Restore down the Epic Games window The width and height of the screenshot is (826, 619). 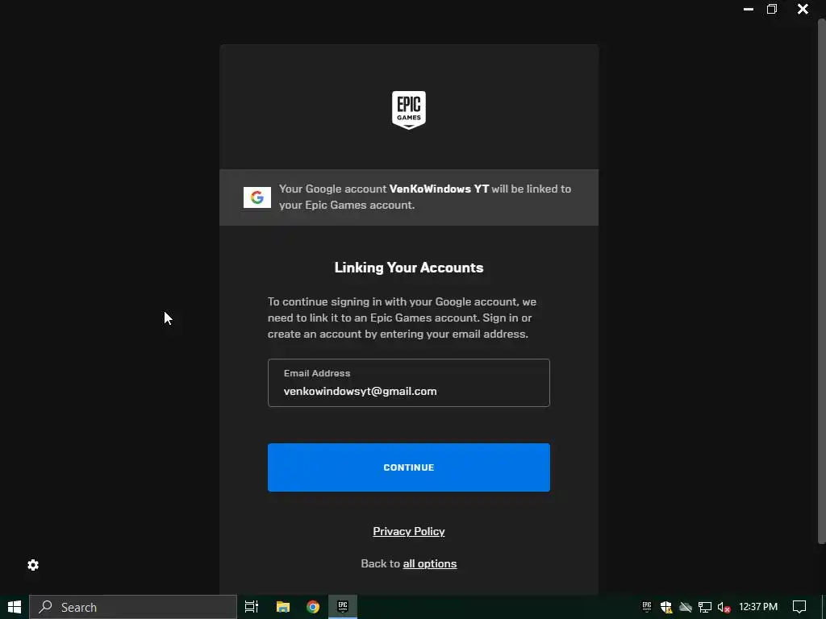coord(772,9)
